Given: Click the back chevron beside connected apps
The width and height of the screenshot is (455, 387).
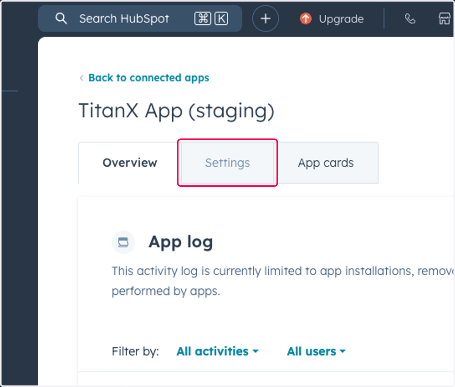Looking at the screenshot, I should click(x=82, y=78).
